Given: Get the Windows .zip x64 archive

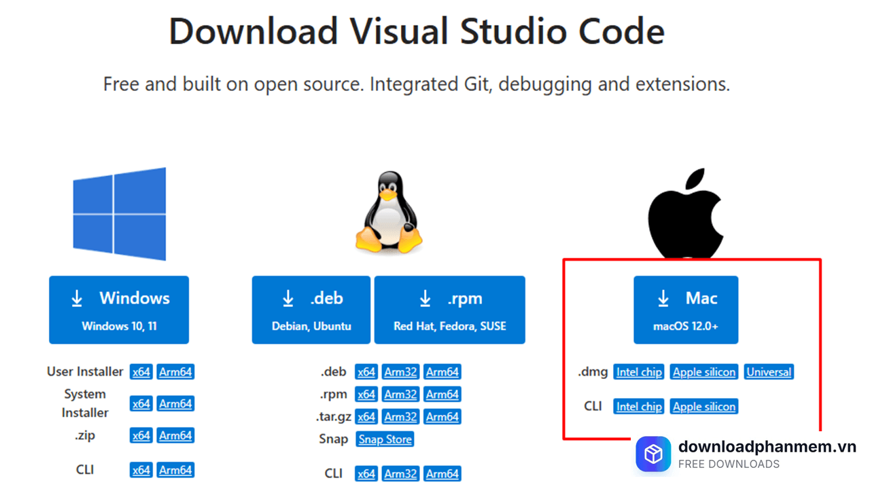Looking at the screenshot, I should tap(141, 435).
